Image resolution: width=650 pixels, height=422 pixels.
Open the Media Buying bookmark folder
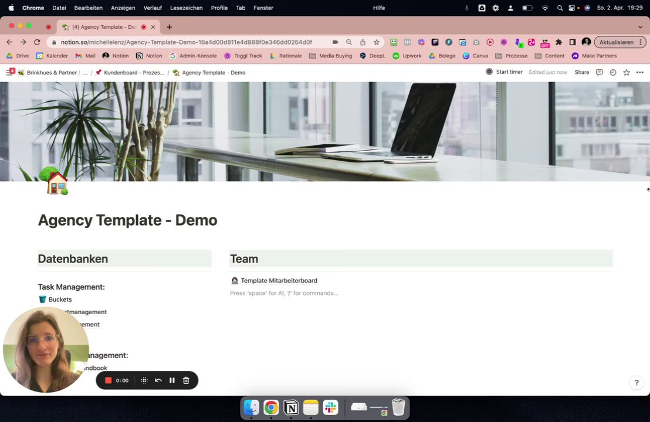330,56
